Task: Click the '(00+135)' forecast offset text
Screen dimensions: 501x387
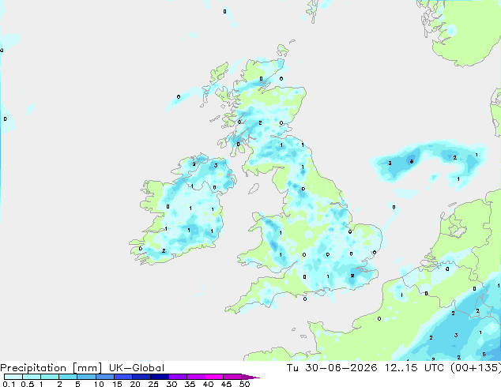Action: [476, 368]
